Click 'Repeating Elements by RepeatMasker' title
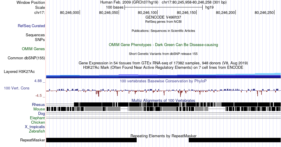Viewport: 281px width, 147px height. click(x=163, y=136)
